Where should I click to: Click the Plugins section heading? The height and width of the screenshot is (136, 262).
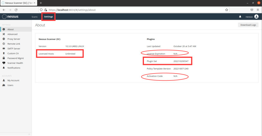151,39
